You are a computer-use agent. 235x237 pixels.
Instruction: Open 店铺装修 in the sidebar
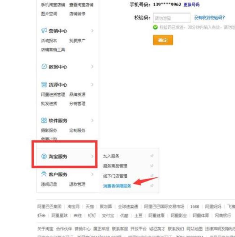click(x=77, y=14)
